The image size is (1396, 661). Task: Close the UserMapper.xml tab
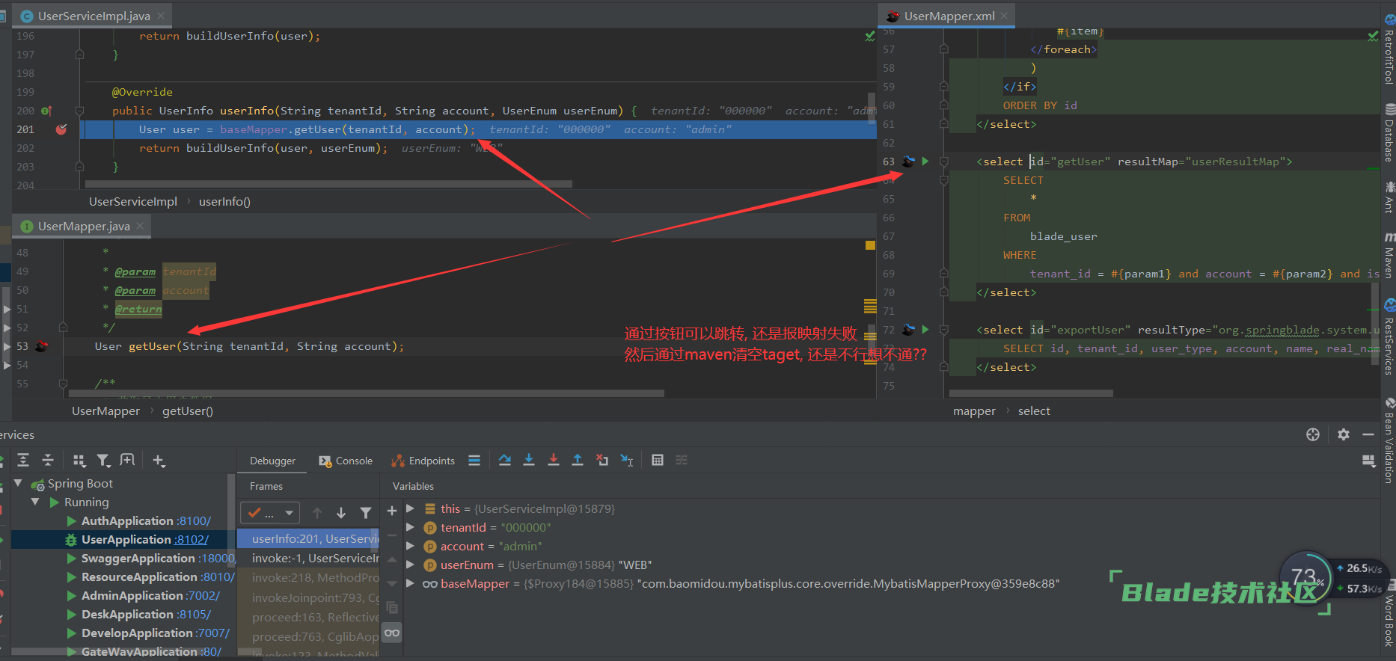pos(1004,16)
